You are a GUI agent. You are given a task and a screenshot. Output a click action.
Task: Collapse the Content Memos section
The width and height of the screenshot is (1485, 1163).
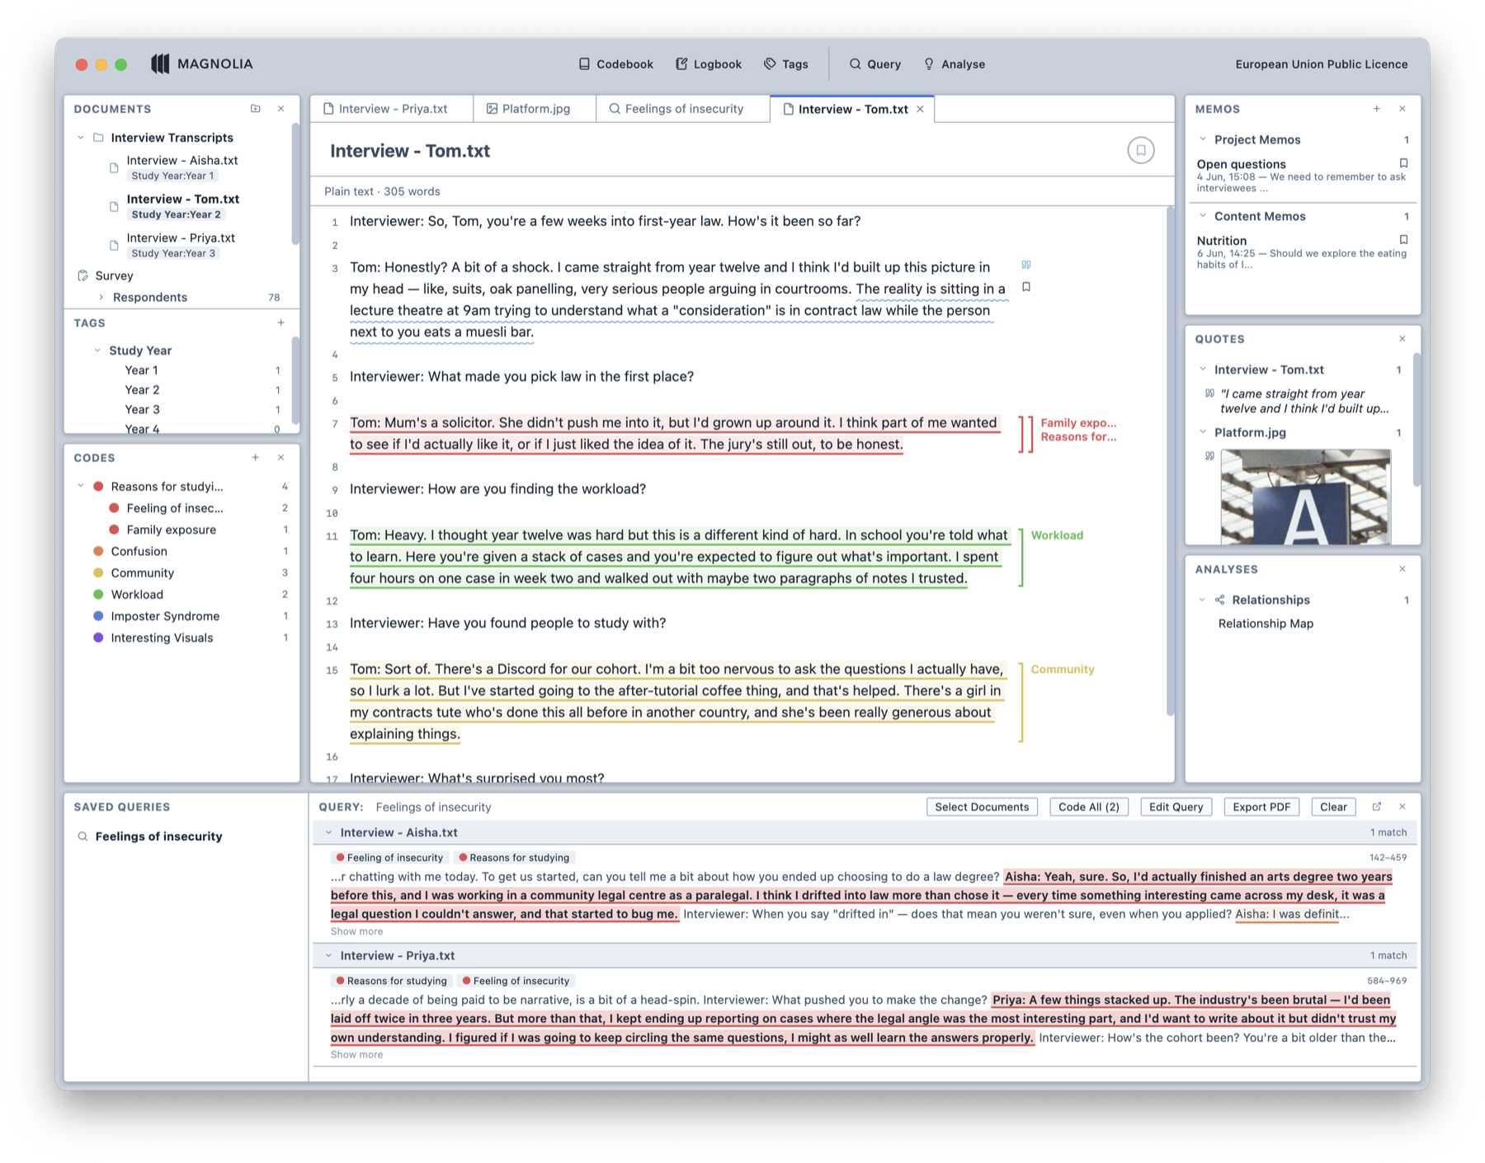[x=1203, y=216]
